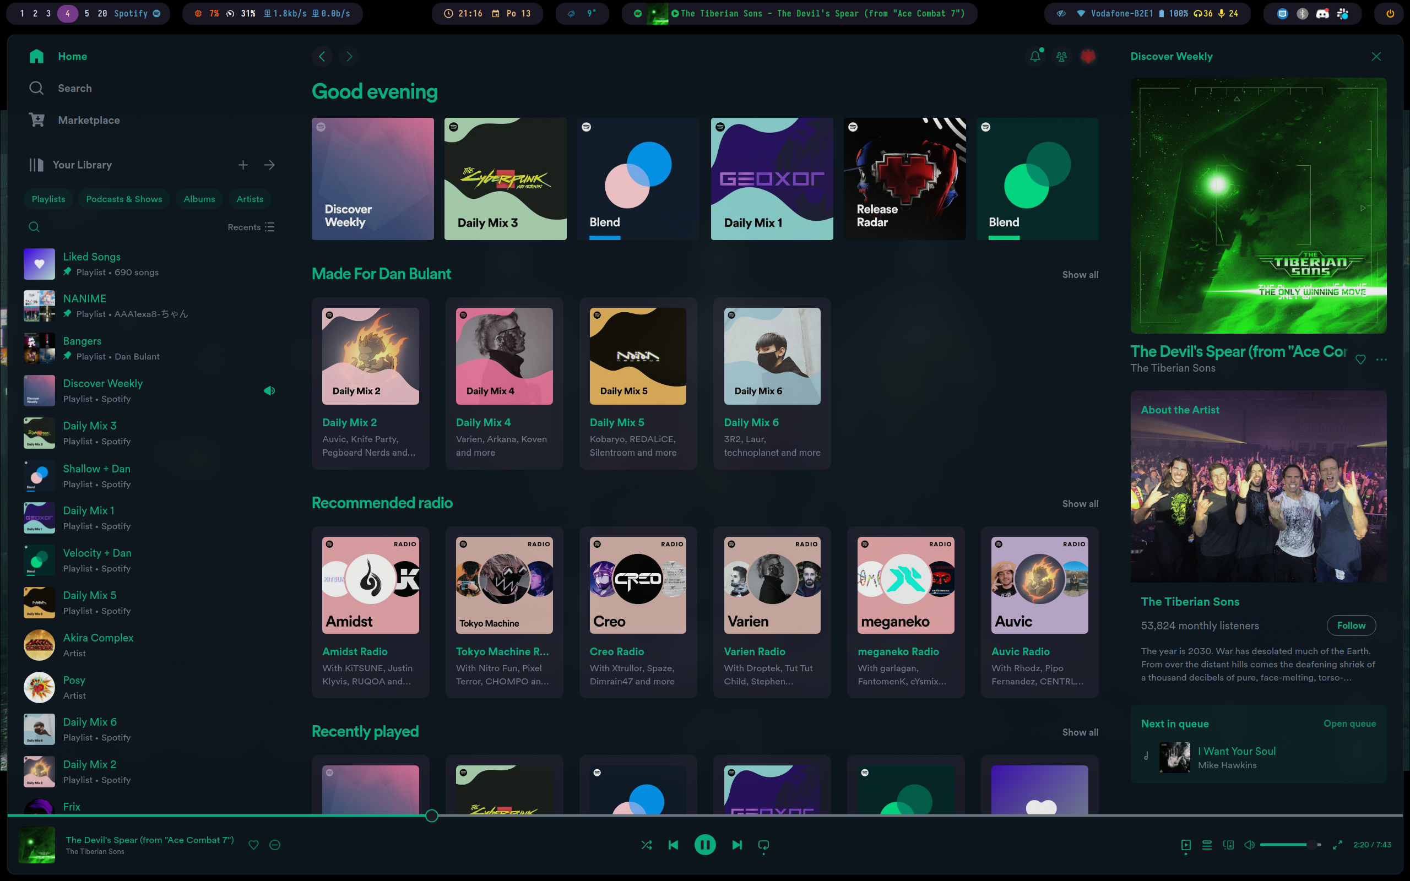
Task: Open the Home page in sidebar
Action: tap(58, 57)
